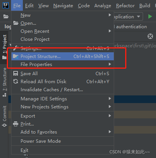Viewport: 156px width, 158px height.
Task: Click the Reload All from Disk refresh icon
Action: pyautogui.click(x=16, y=81)
